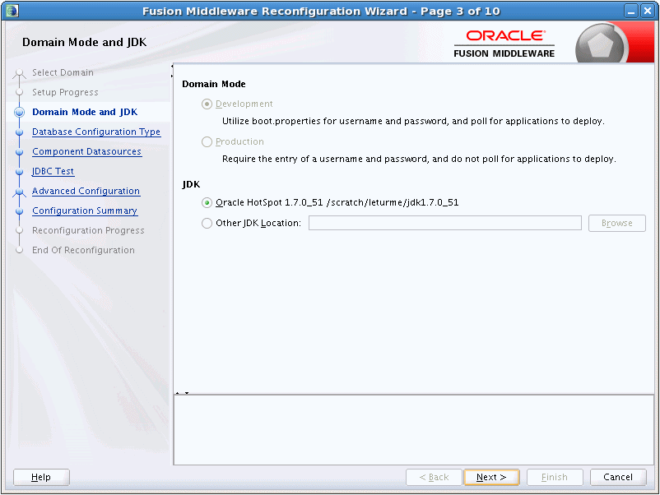Open the Help button
The height and width of the screenshot is (495, 660).
click(41, 477)
